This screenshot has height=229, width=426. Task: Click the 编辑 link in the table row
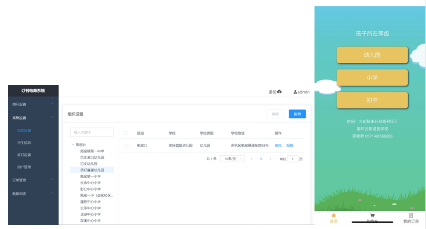tap(290, 146)
